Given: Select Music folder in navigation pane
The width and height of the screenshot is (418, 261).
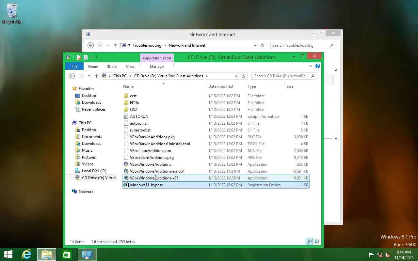Looking at the screenshot, I should [87, 150].
